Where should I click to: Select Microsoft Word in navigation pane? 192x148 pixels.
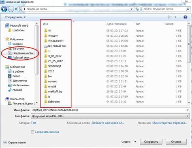(x=17, y=25)
